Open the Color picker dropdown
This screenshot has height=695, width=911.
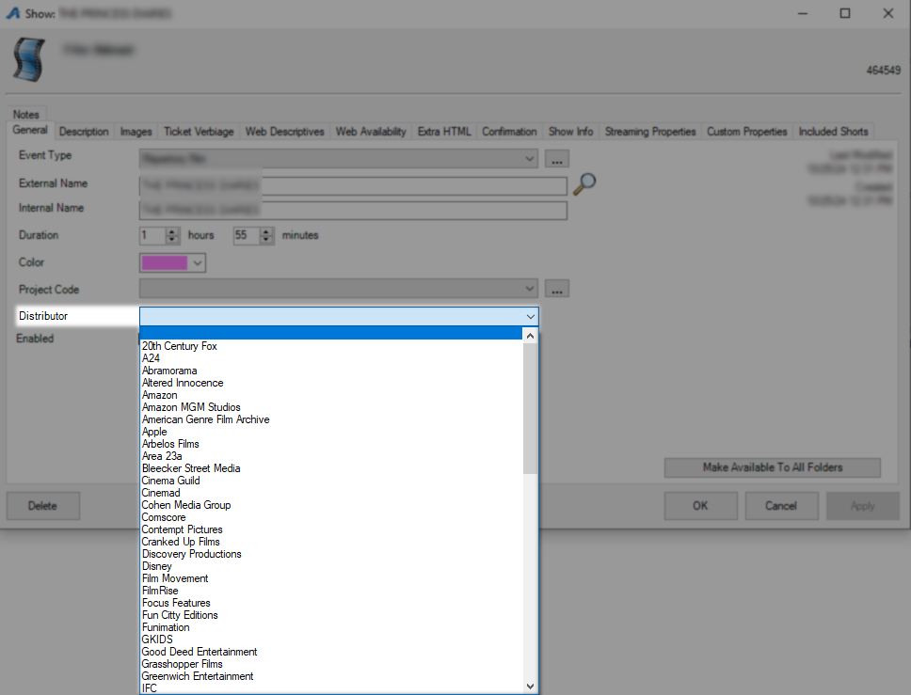tap(198, 263)
